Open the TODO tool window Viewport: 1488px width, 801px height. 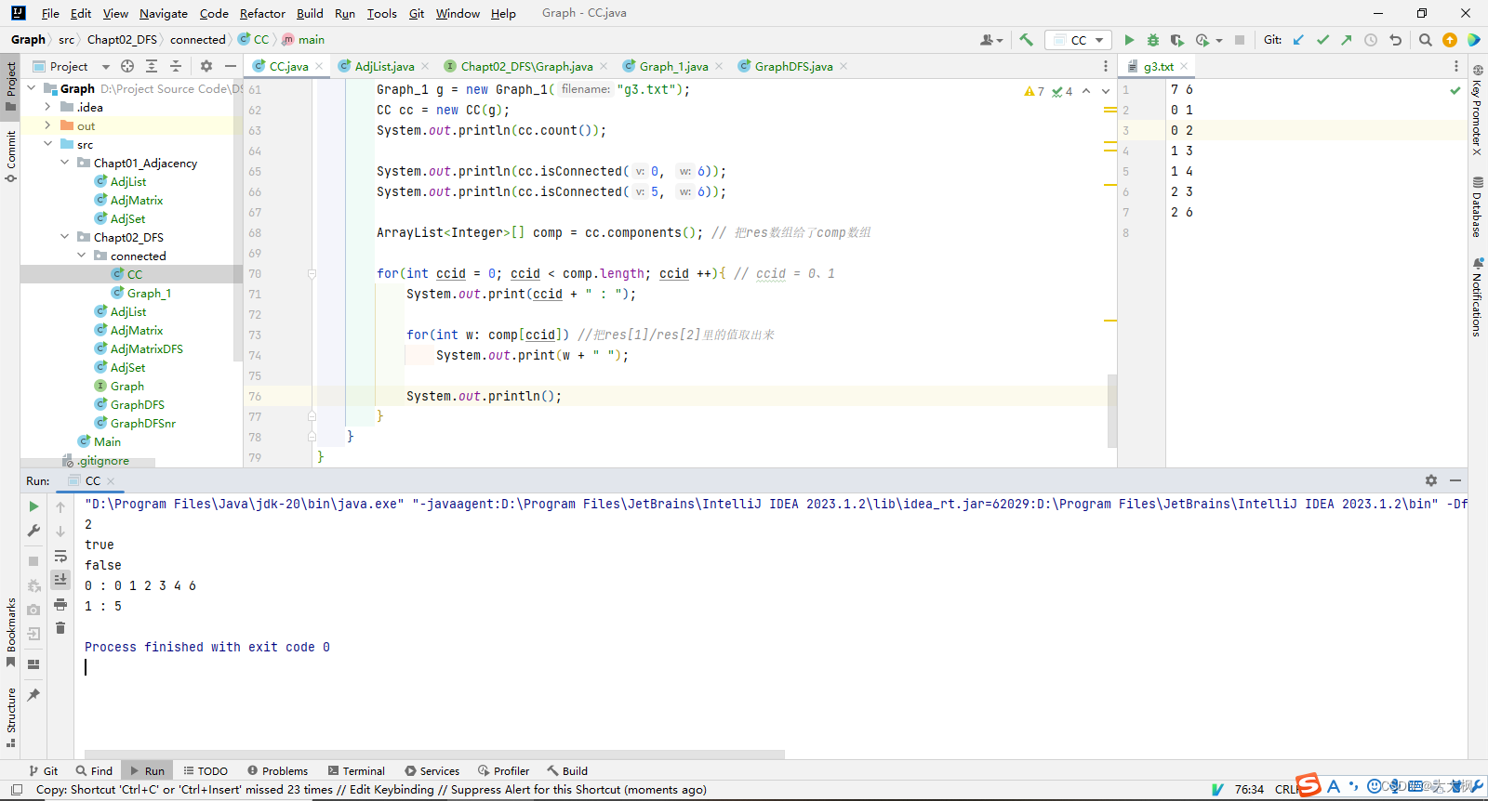point(206,770)
